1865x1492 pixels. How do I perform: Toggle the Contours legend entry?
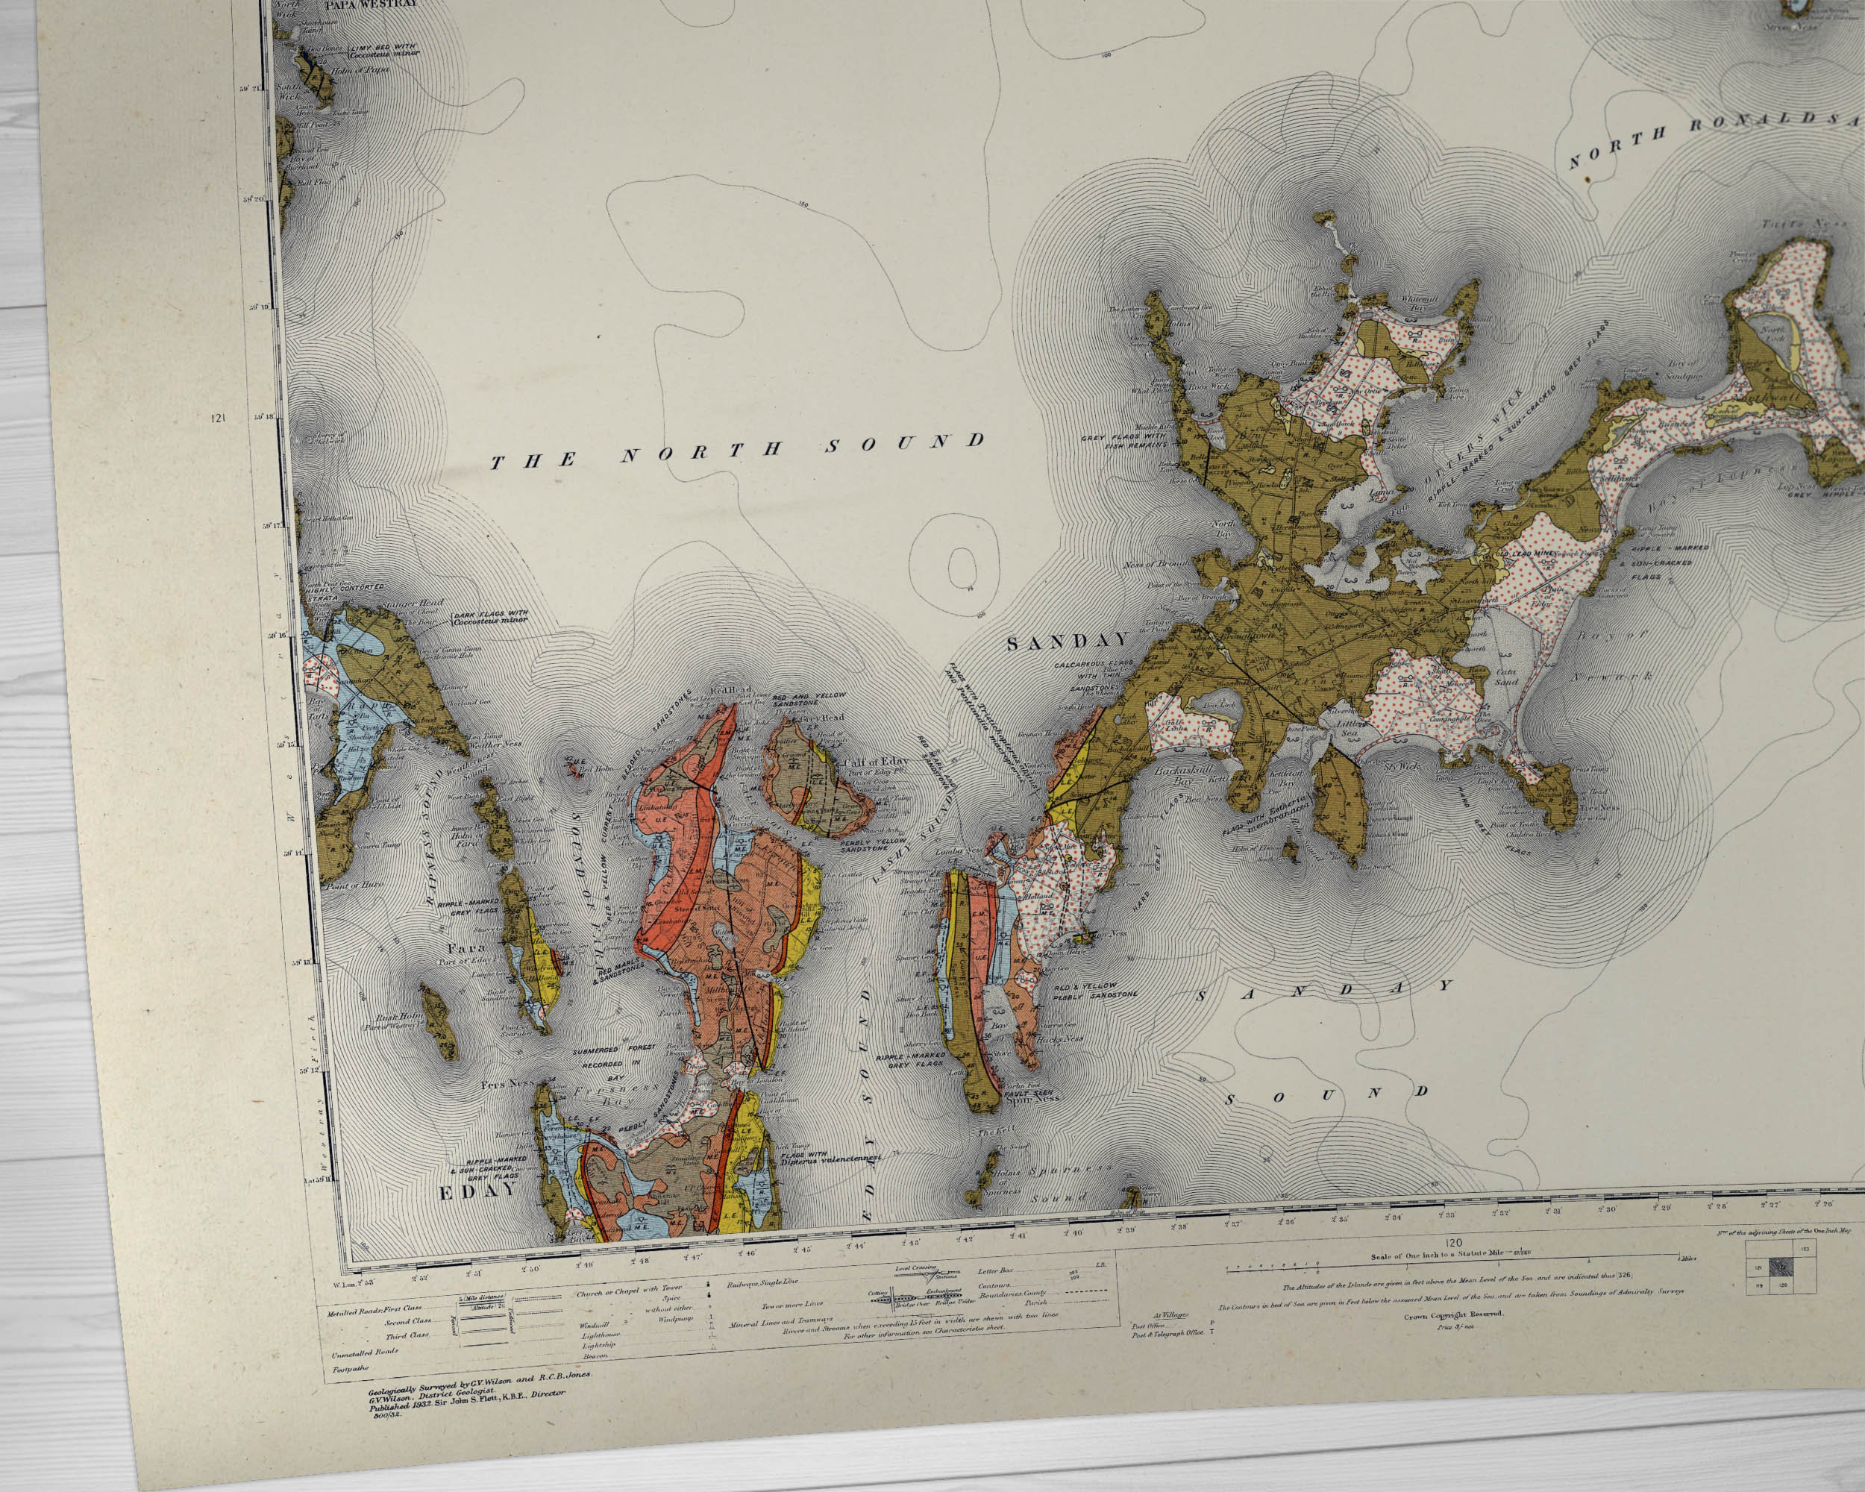(x=994, y=1285)
